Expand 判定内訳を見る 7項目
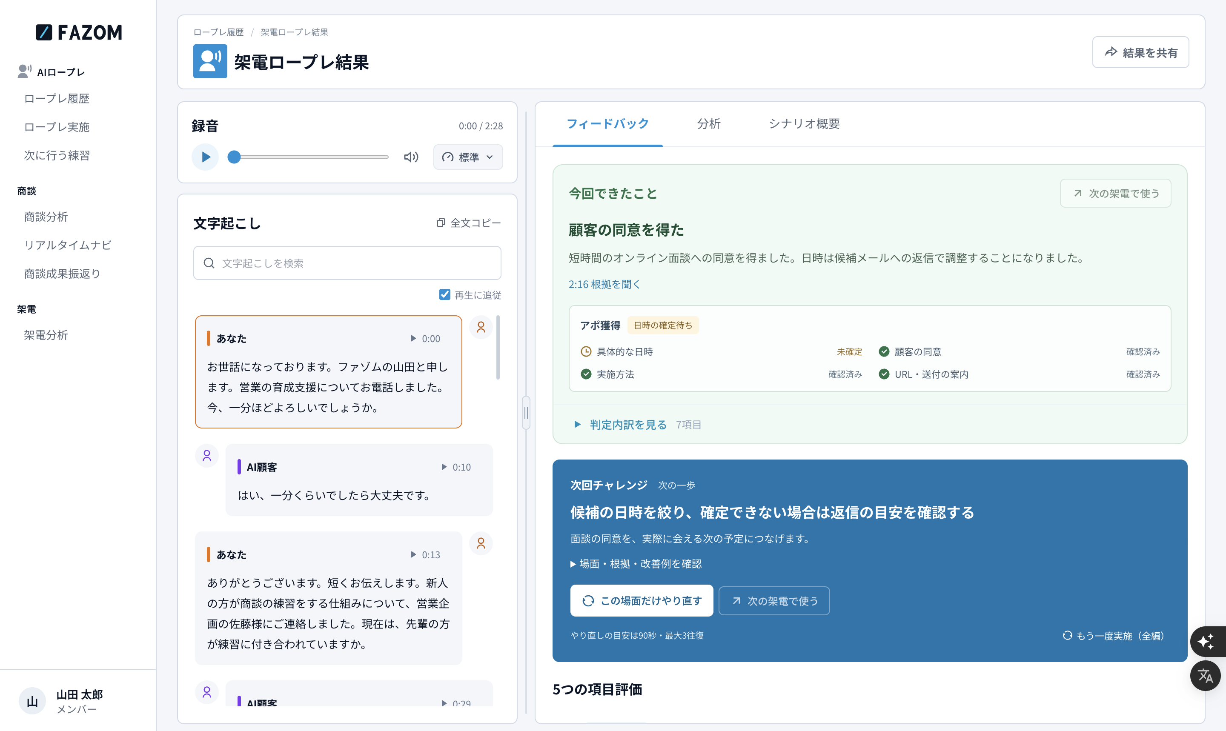1226x731 pixels. [x=637, y=424]
